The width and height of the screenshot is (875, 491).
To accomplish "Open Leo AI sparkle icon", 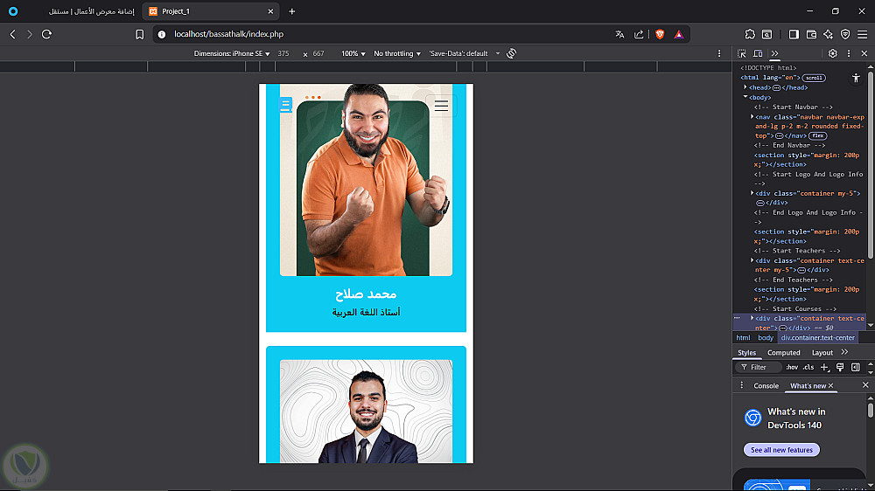I will coord(828,34).
